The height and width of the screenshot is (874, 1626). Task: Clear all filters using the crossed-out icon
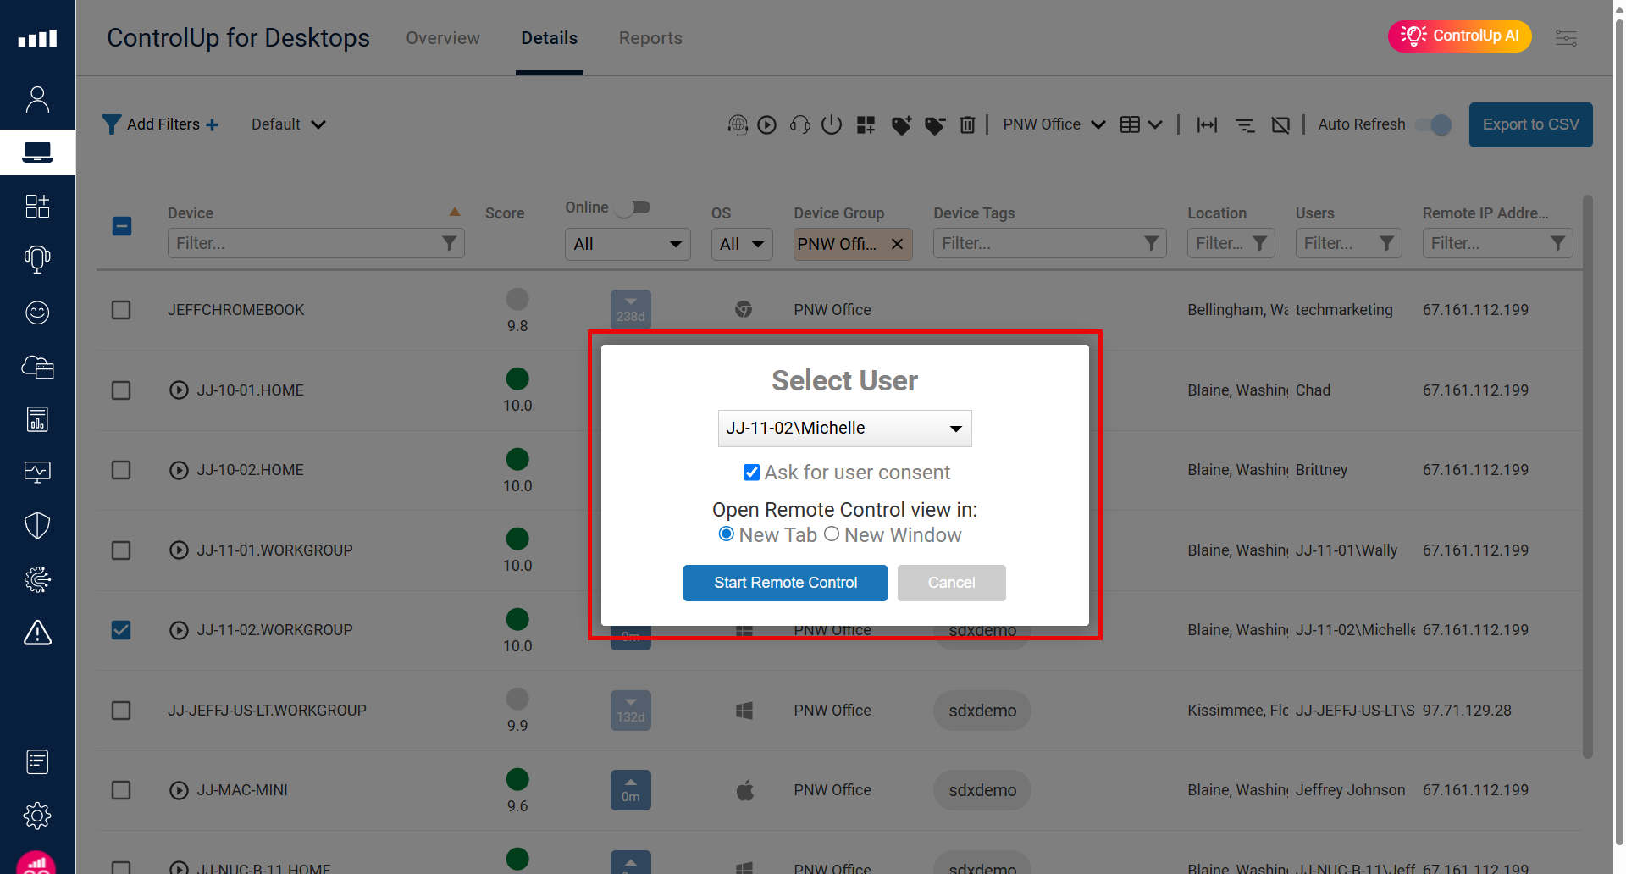click(1280, 124)
